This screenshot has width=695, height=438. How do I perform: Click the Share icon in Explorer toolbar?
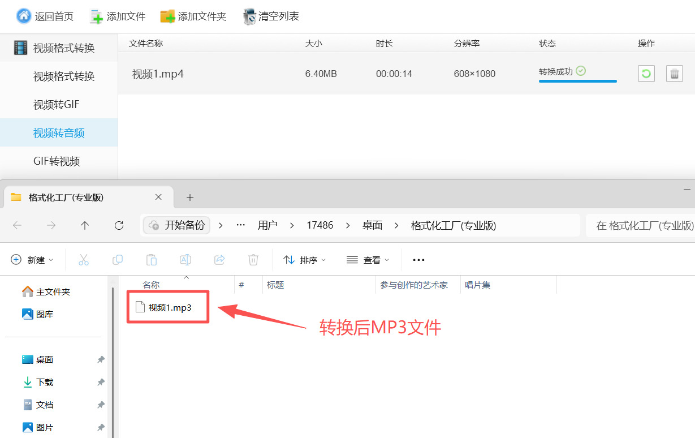click(x=219, y=260)
